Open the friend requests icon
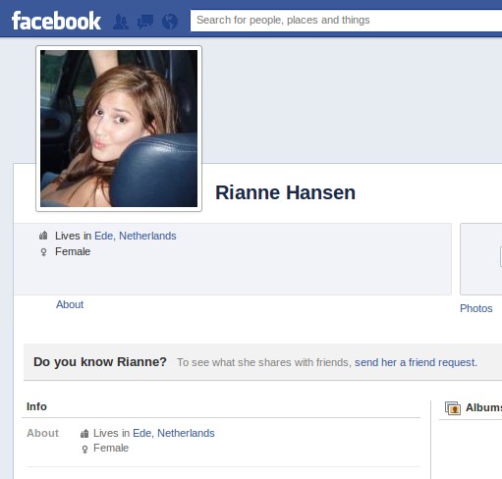Viewport: 502px width, 479px height. coord(121,22)
